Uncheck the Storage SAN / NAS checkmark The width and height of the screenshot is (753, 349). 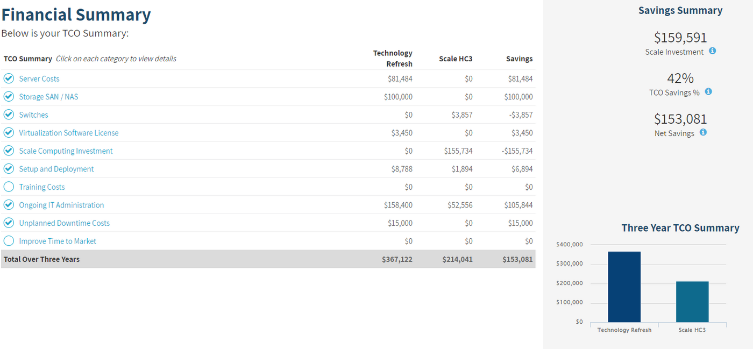tap(9, 97)
